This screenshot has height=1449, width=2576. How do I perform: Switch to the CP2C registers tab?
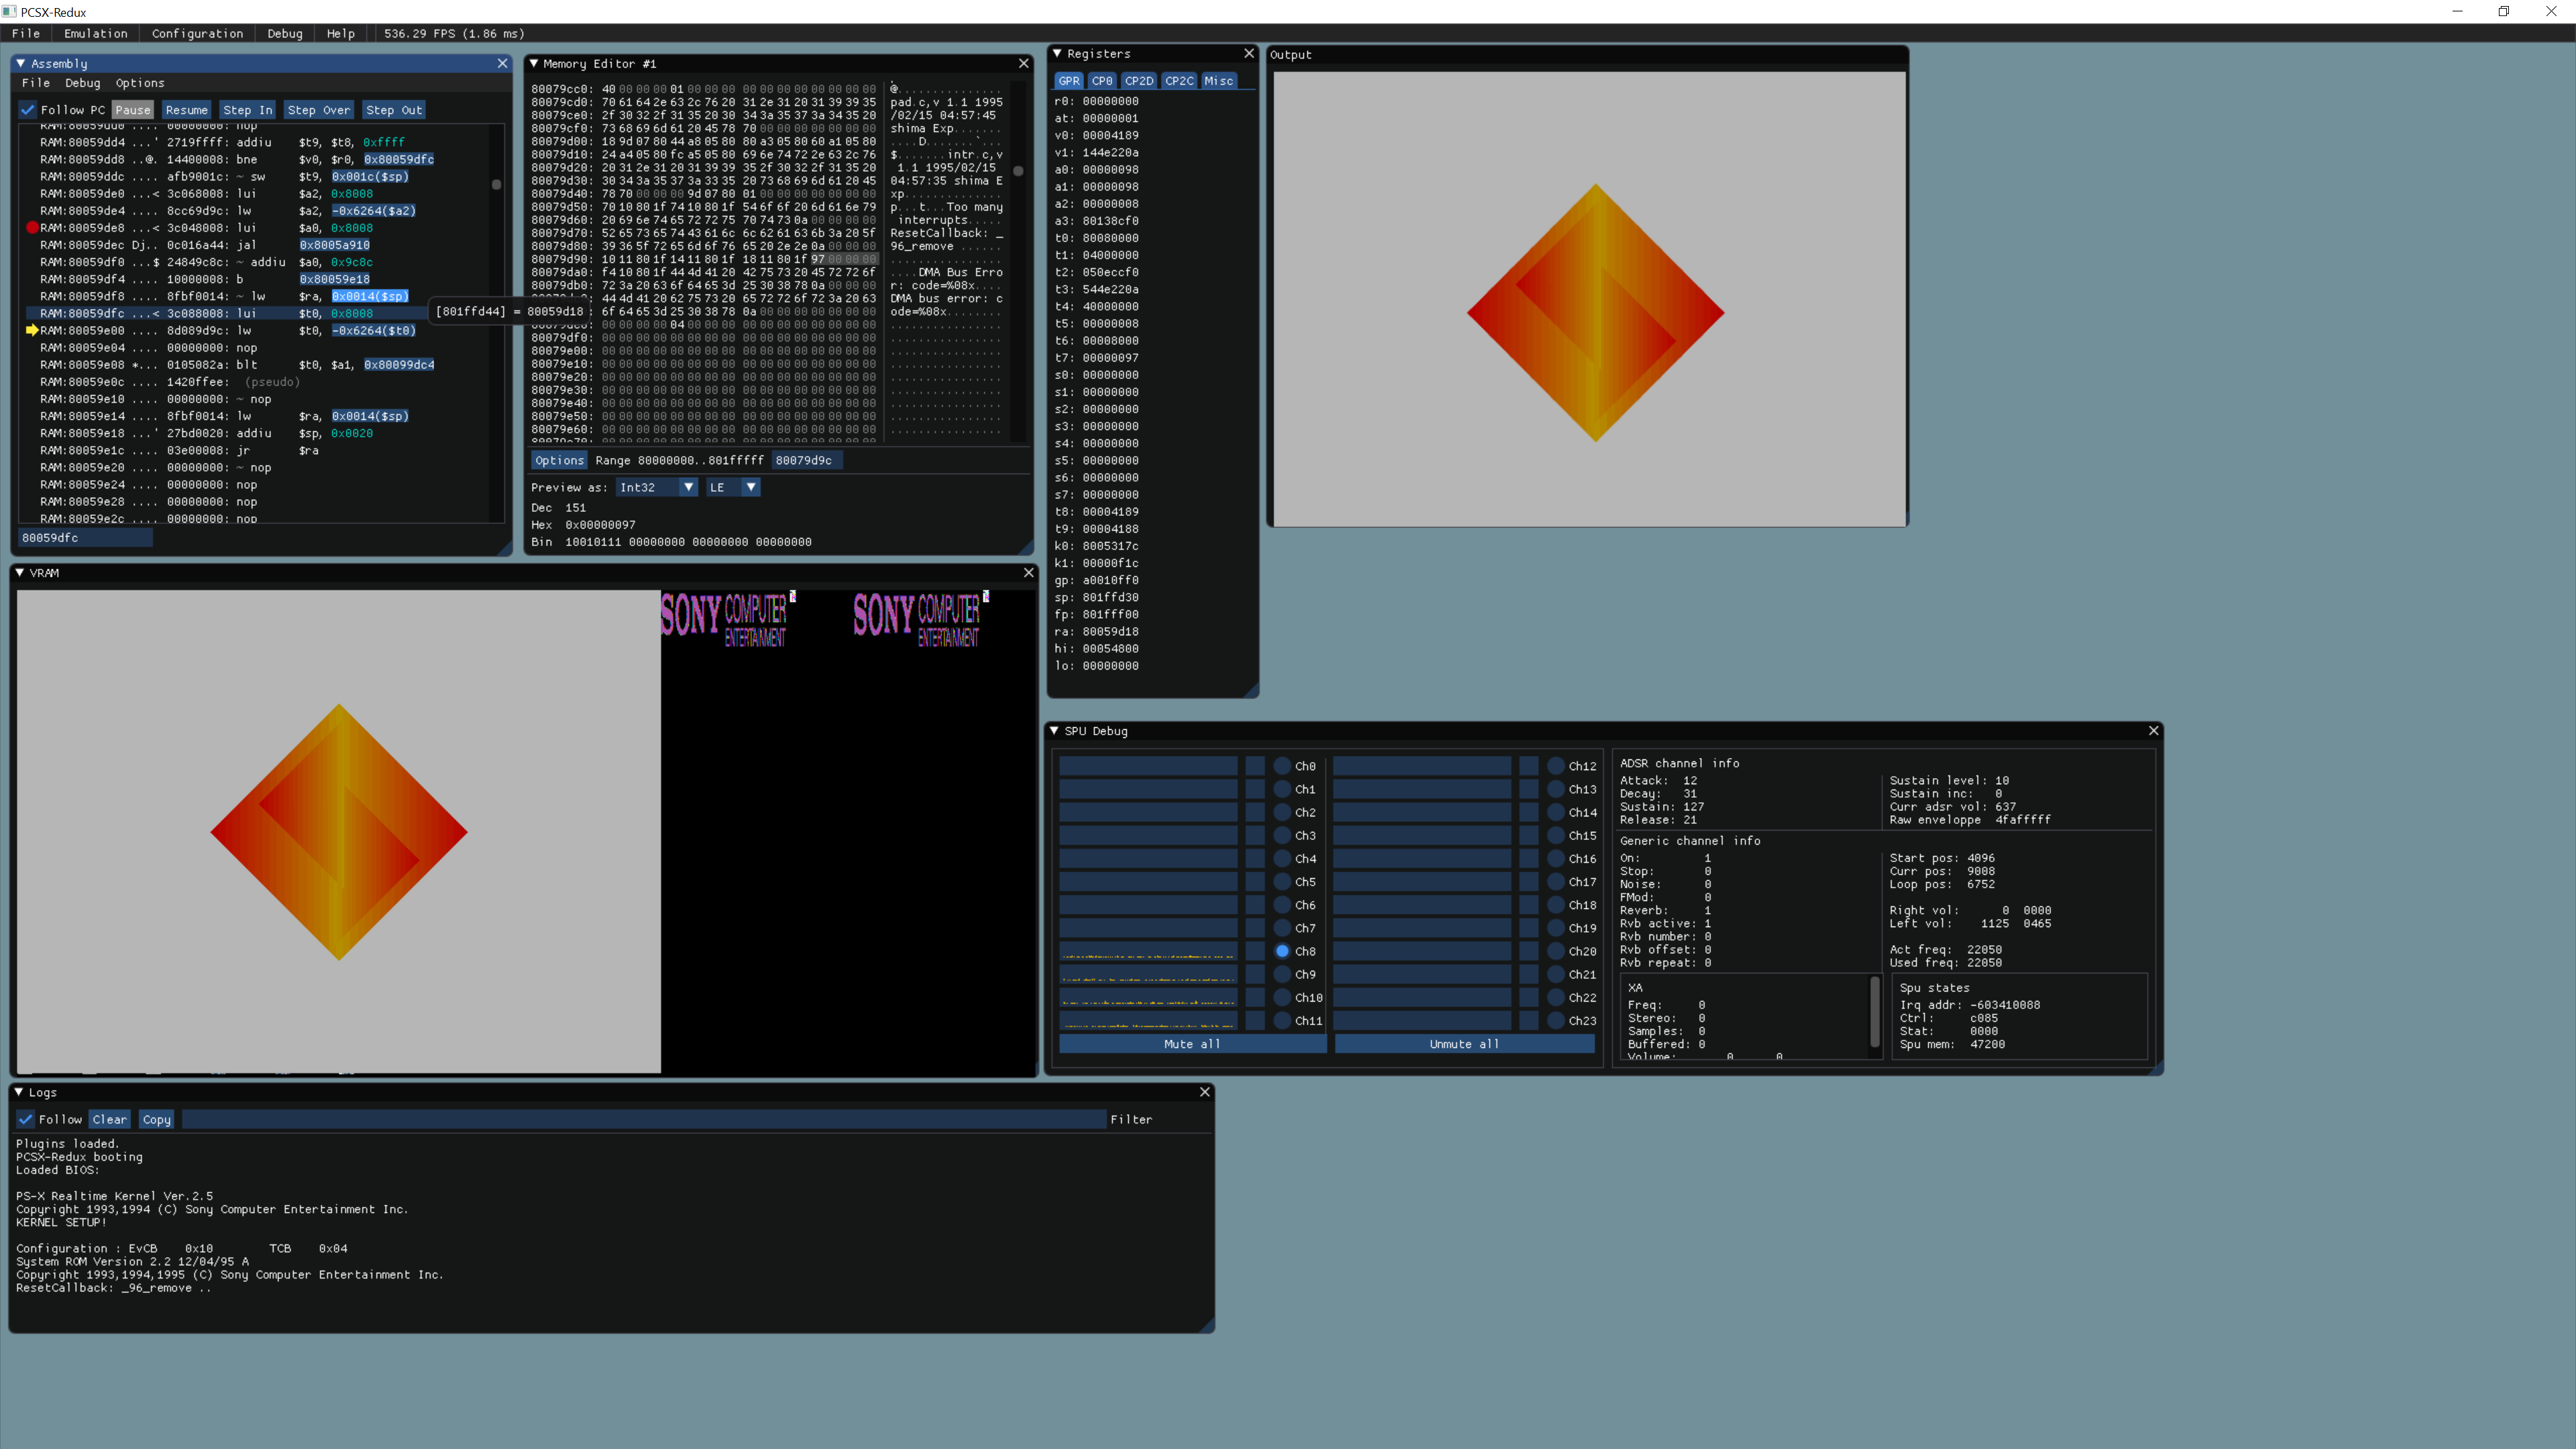pos(1179,81)
